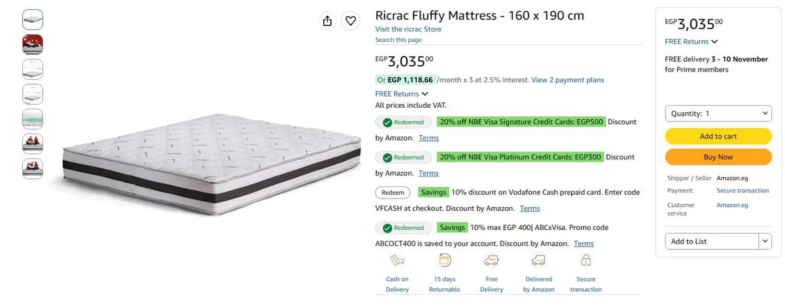Open the Quantity dropdown
The image size is (785, 305).
pyautogui.click(x=718, y=114)
